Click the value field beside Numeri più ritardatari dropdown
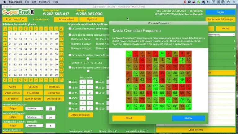 [51, 109]
